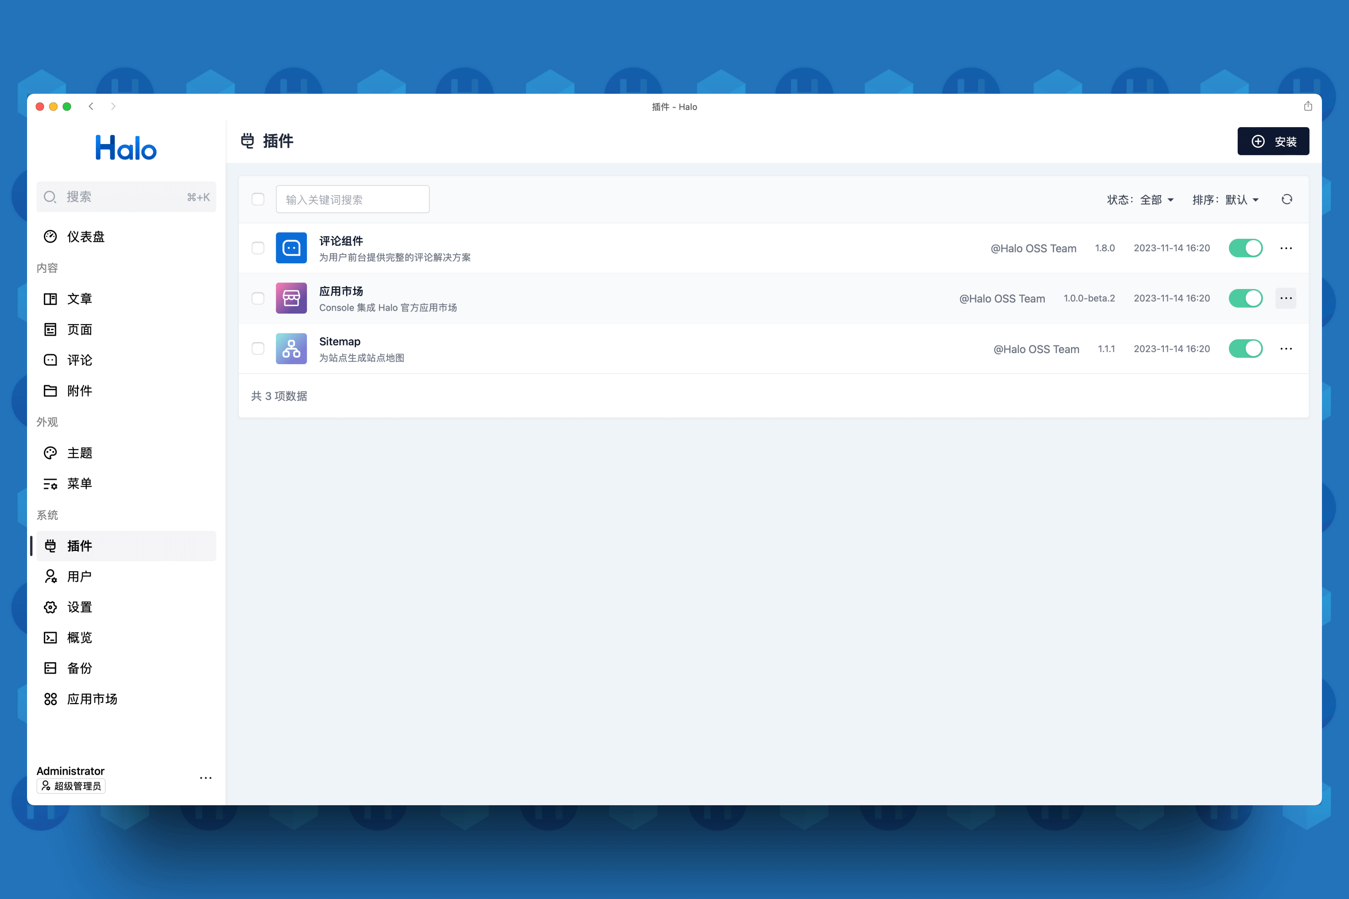Open more options for Sitemap plugin
The image size is (1349, 899).
pyautogui.click(x=1286, y=349)
